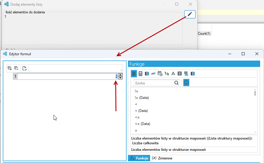Click the remove formula line icon
The height and width of the screenshot is (163, 264).
click(x=16, y=68)
